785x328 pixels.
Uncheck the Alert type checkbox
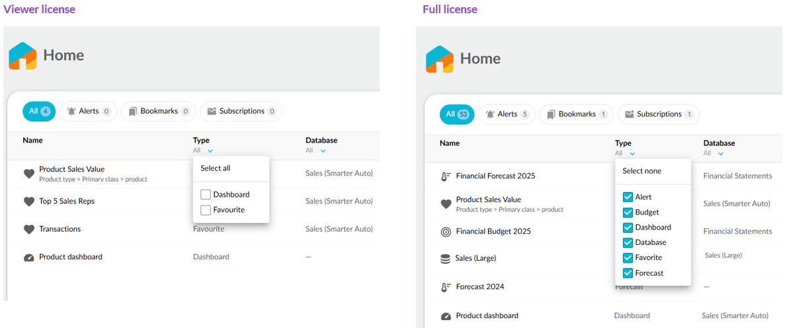coord(628,197)
